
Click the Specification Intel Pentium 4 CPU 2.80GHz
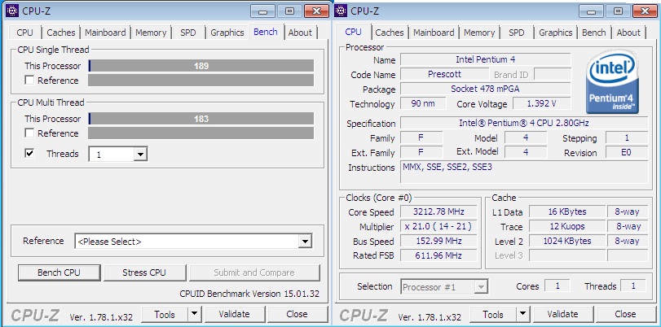524,124
